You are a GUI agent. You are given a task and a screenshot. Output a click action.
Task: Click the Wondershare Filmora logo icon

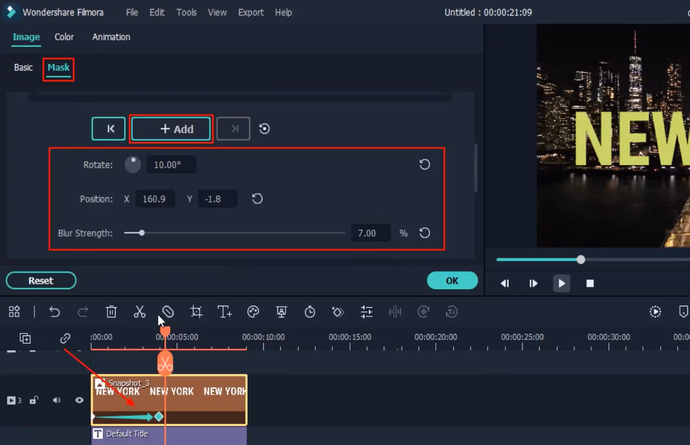[x=11, y=12]
